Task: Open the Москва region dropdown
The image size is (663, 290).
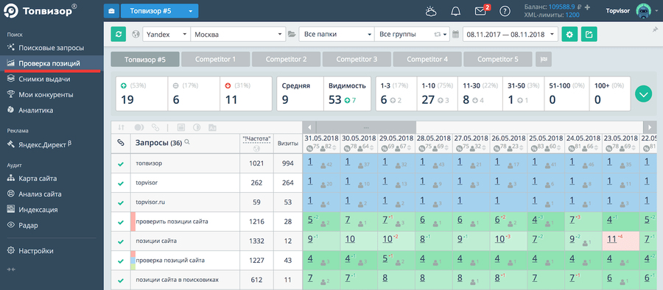Action: coord(239,35)
